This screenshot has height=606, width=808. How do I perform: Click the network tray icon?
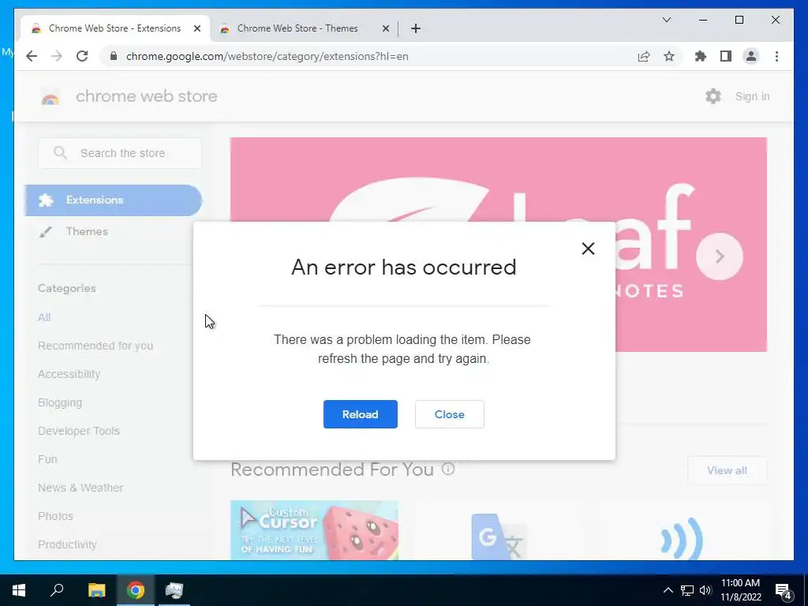(687, 590)
